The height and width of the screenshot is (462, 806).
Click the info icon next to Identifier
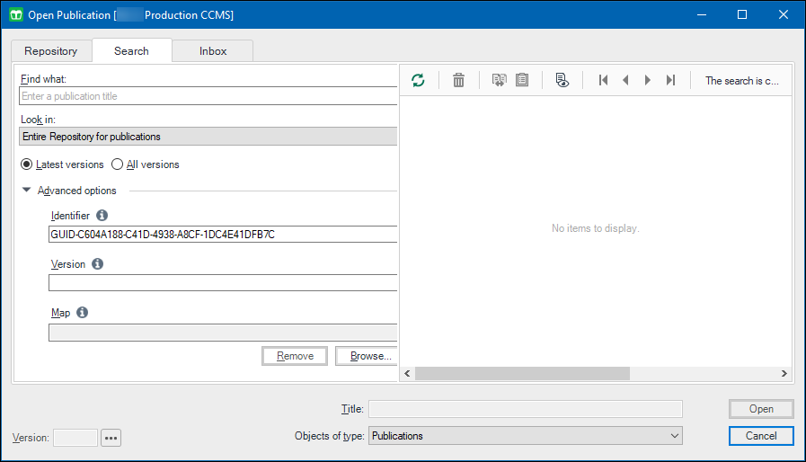pos(102,215)
